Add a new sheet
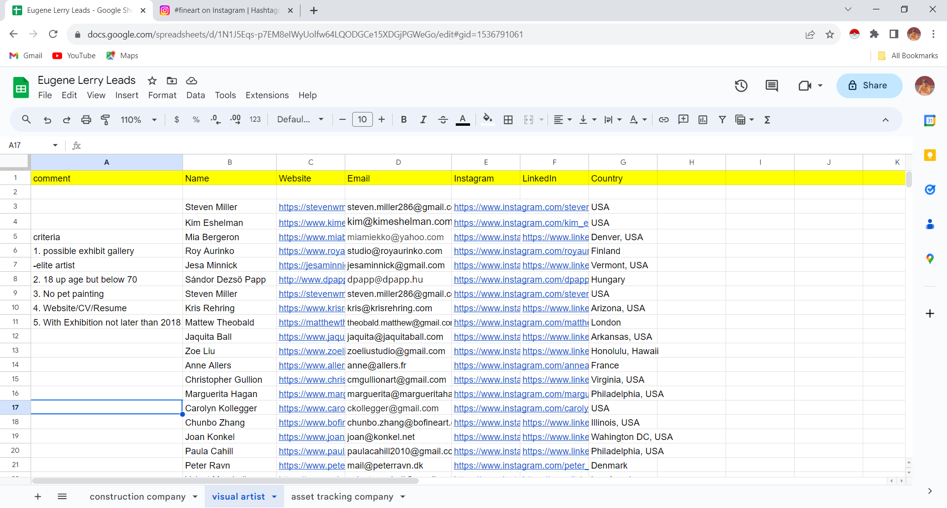Screen dimensions: 947x508 pyautogui.click(x=38, y=497)
